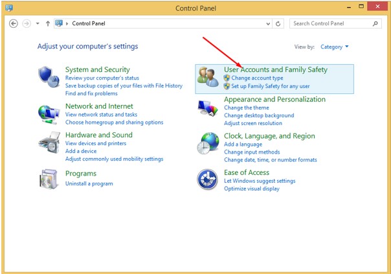Viewport: 391px width, 274px height.
Task: Open the recent locations dropdown arrow
Action: coord(38,23)
